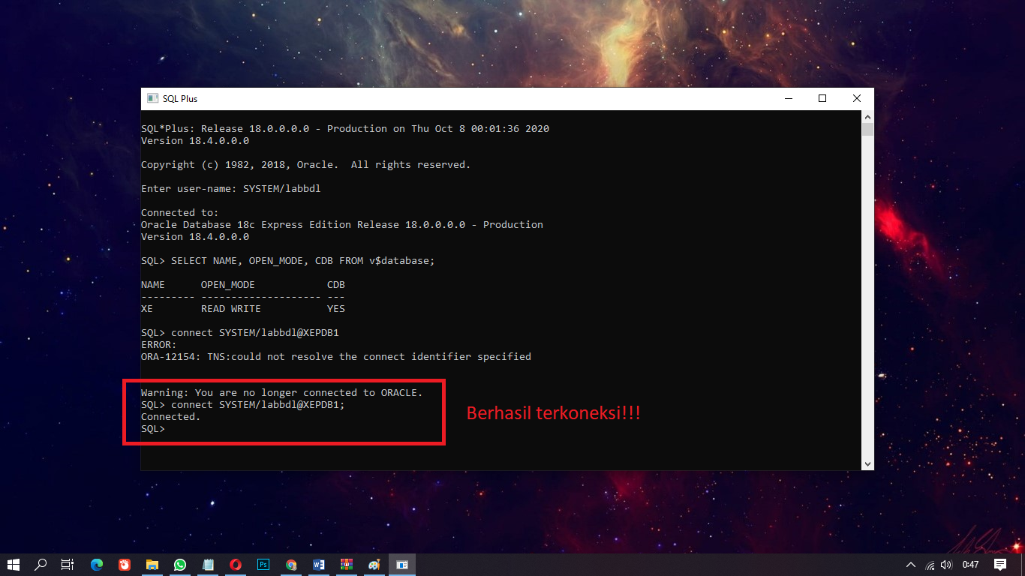1025x576 pixels.
Task: Open the red square recorder app icon
Action: (x=125, y=565)
